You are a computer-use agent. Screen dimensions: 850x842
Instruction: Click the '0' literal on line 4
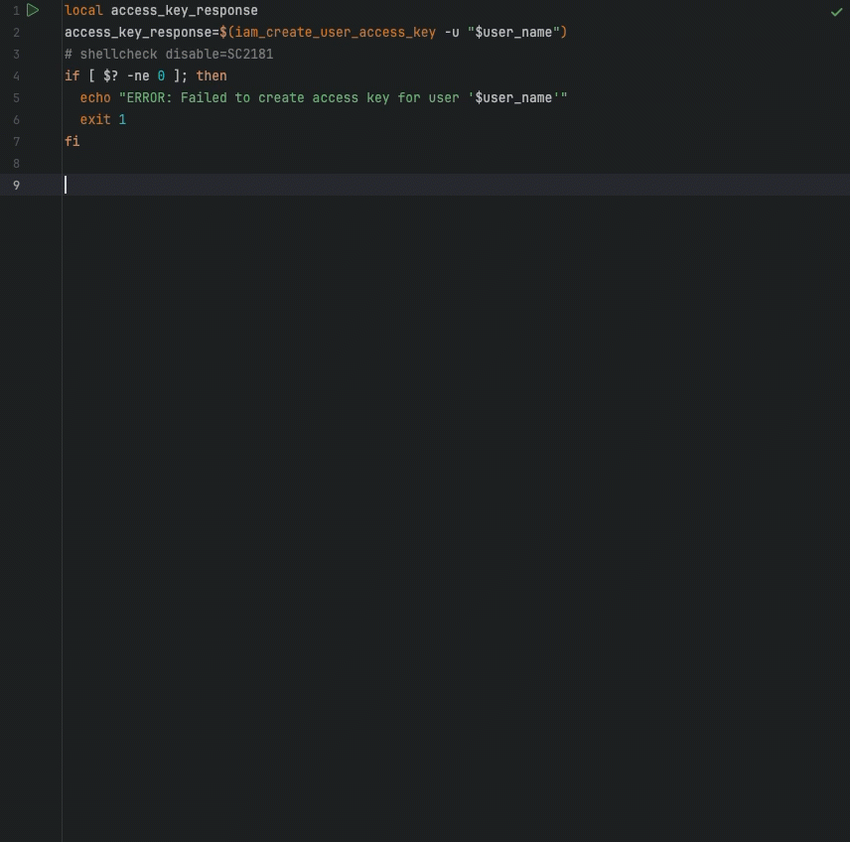(x=161, y=75)
